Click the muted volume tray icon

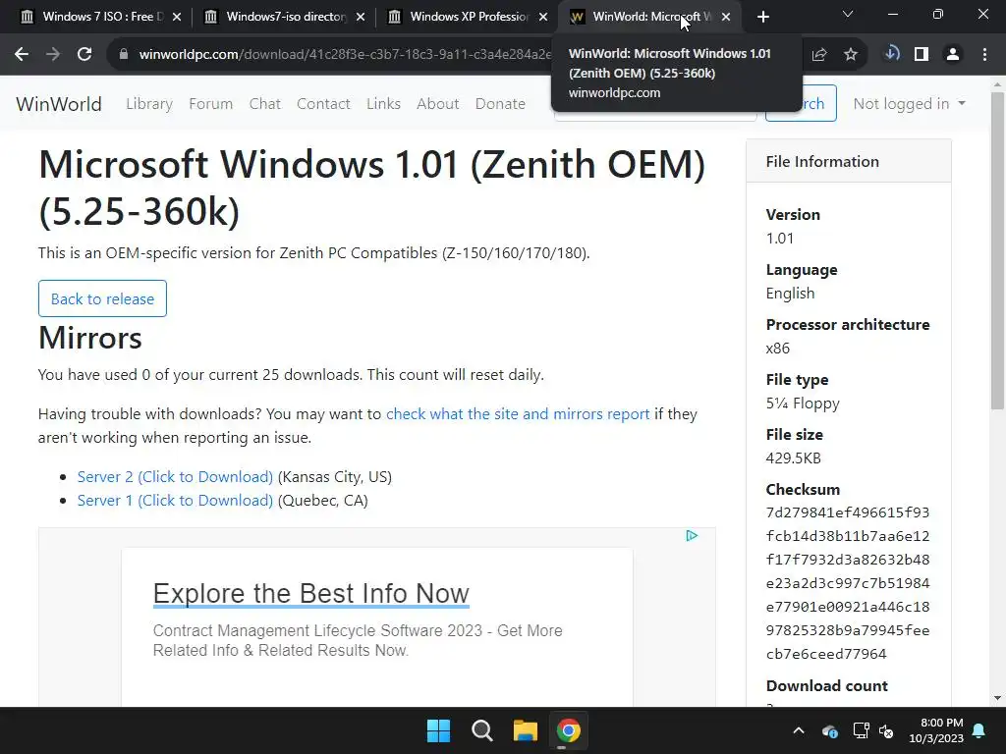click(886, 730)
